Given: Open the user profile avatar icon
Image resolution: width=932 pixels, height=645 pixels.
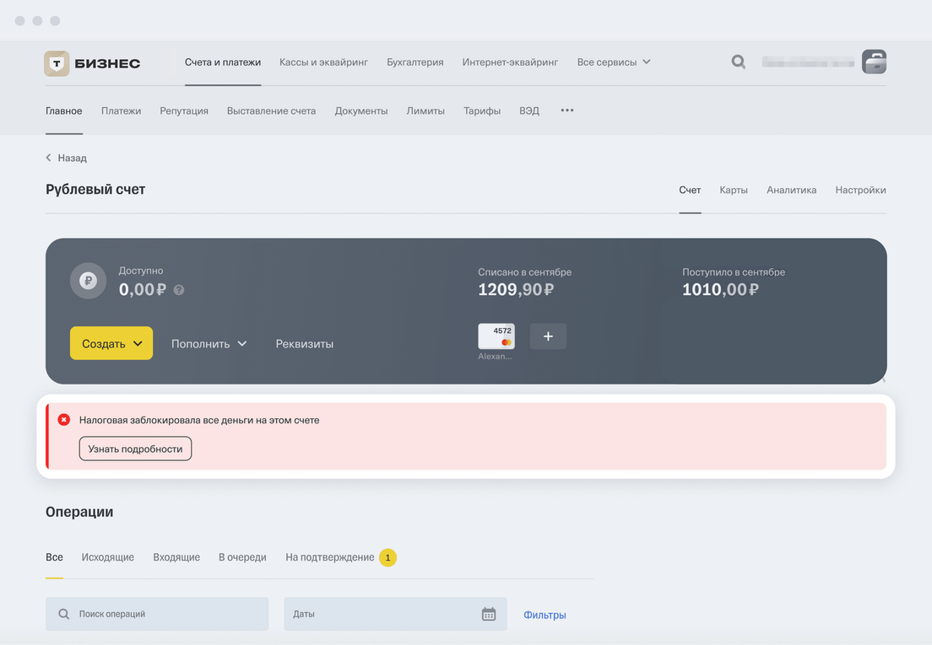Looking at the screenshot, I should tap(874, 62).
